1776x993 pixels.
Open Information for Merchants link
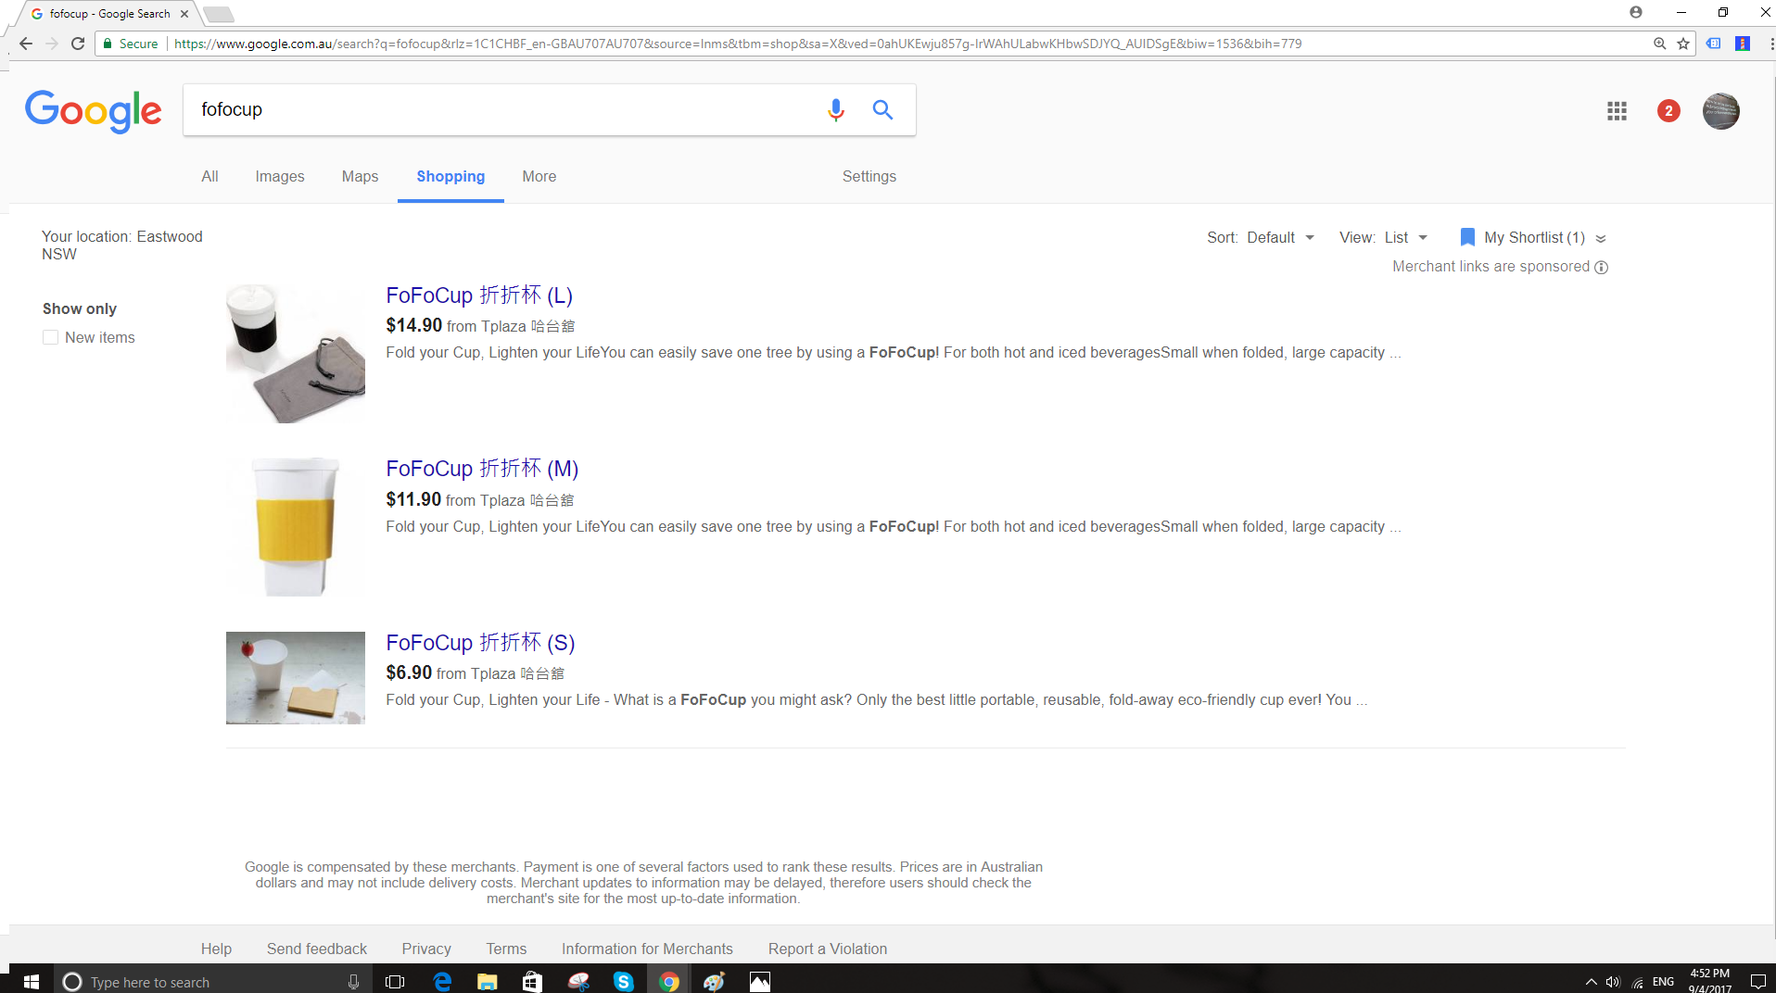coord(647,949)
